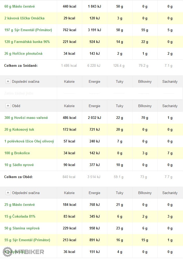Select 197 g Sýr Ementál (Primátor) food

pyautogui.click(x=28, y=30)
